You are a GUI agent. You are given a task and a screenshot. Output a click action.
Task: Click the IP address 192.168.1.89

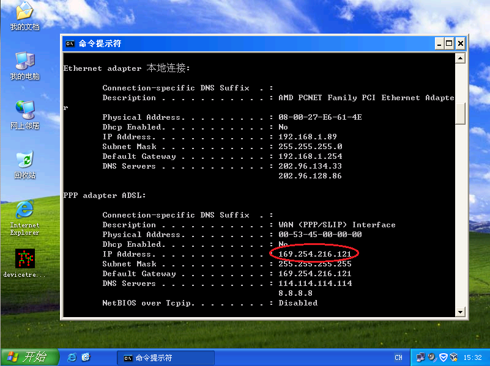pyautogui.click(x=308, y=137)
